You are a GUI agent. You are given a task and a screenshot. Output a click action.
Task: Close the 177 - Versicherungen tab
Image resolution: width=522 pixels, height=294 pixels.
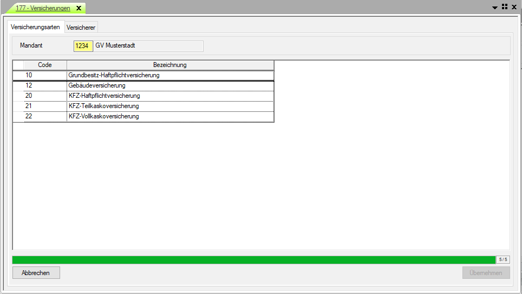(x=79, y=8)
